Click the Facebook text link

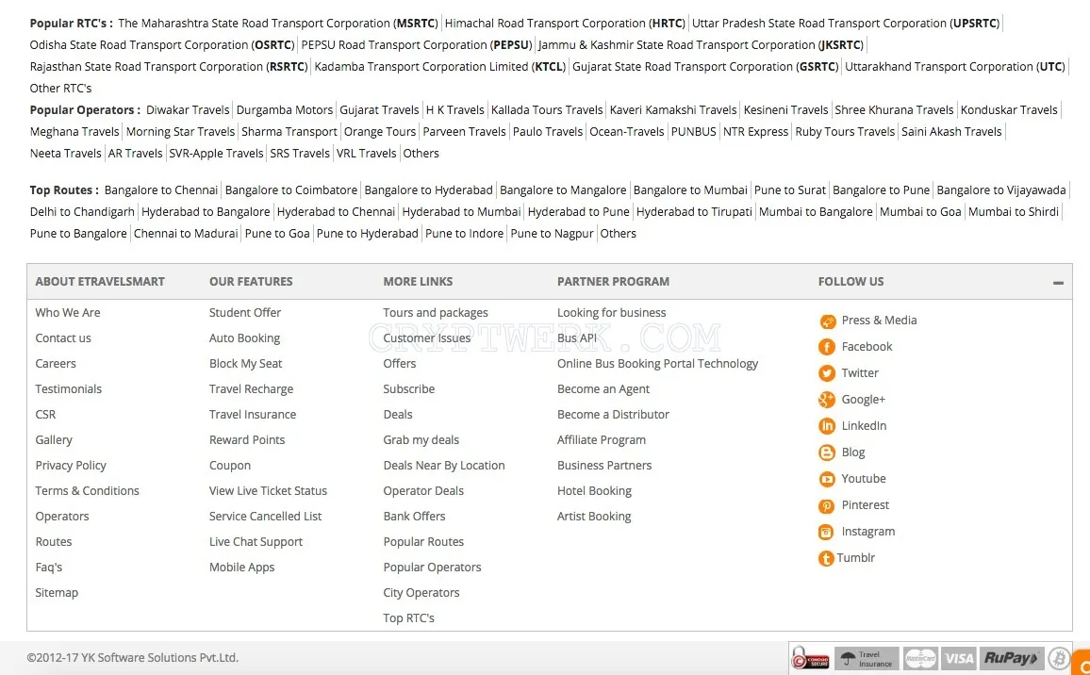coord(867,346)
